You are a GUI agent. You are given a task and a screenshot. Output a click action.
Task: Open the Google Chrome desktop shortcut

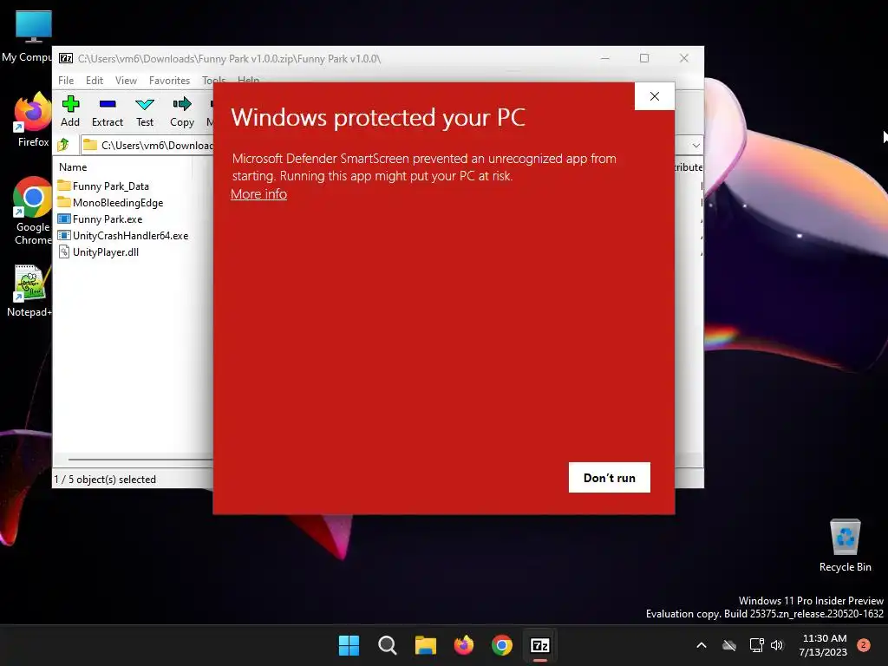(x=33, y=212)
